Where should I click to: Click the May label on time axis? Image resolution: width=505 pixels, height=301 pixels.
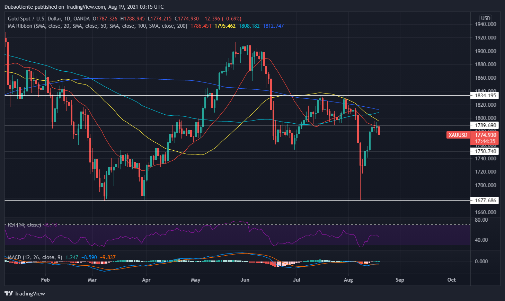coord(196,280)
